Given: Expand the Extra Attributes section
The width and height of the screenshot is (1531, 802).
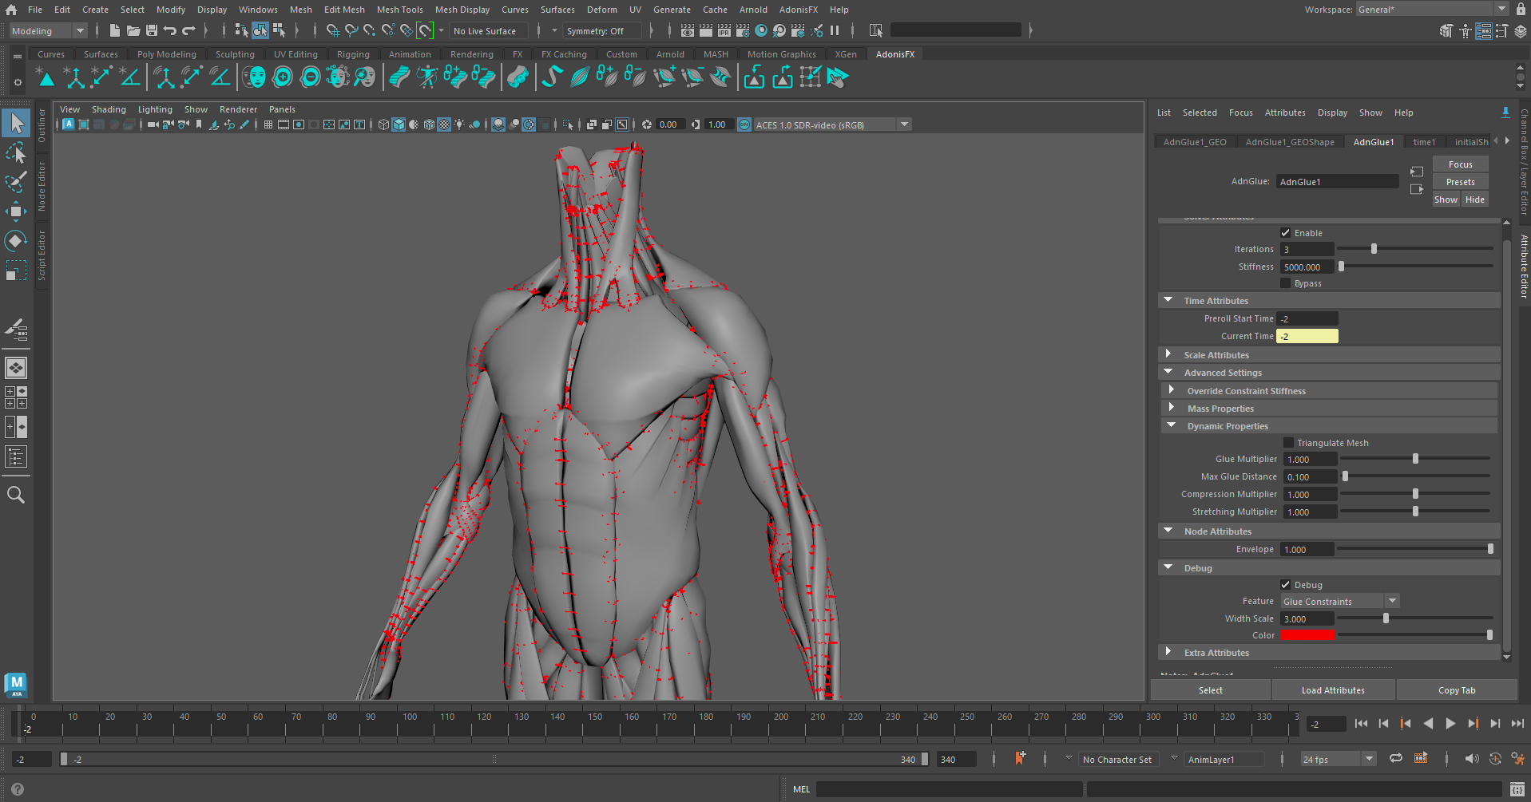Looking at the screenshot, I should 1329,653.
